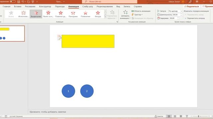Image resolution: width=213 pixels, height=119 pixels.
Task: Click the pen icon in the title bar
Action: point(190,2)
